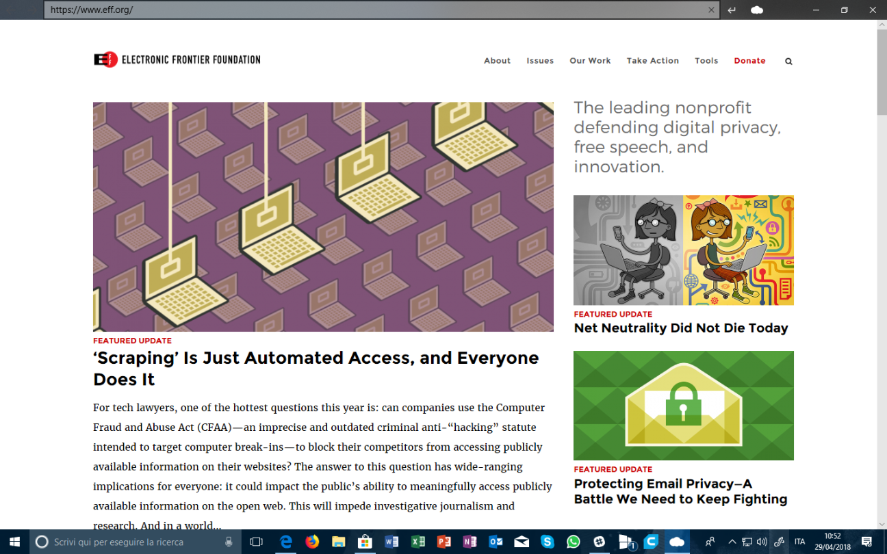Click the cloud icon in the browser title bar
This screenshot has height=554, width=887.
tap(757, 10)
